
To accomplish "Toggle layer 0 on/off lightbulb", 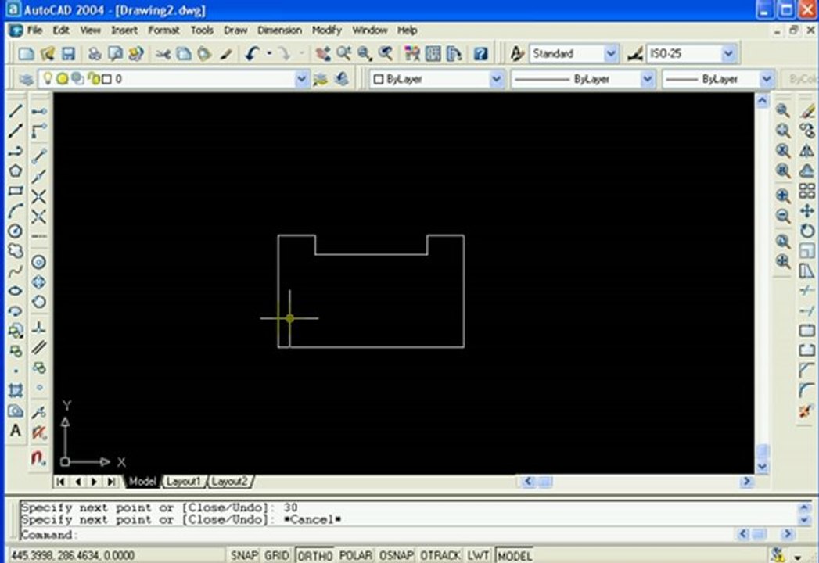I will (x=48, y=78).
